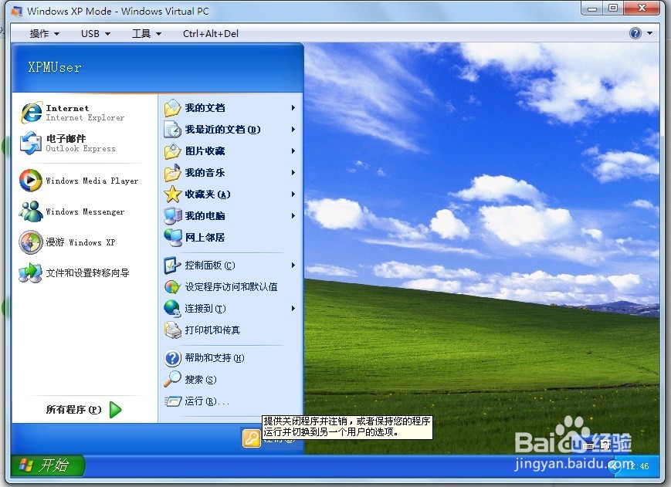The height and width of the screenshot is (487, 671).
Task: Expand the 我的音乐 submenu arrow
Action: 293,172
